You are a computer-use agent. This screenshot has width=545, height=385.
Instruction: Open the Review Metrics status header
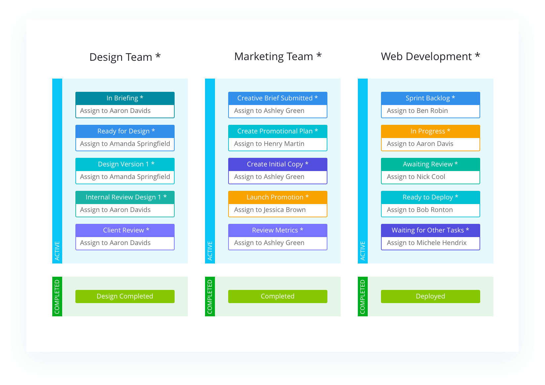tap(277, 230)
